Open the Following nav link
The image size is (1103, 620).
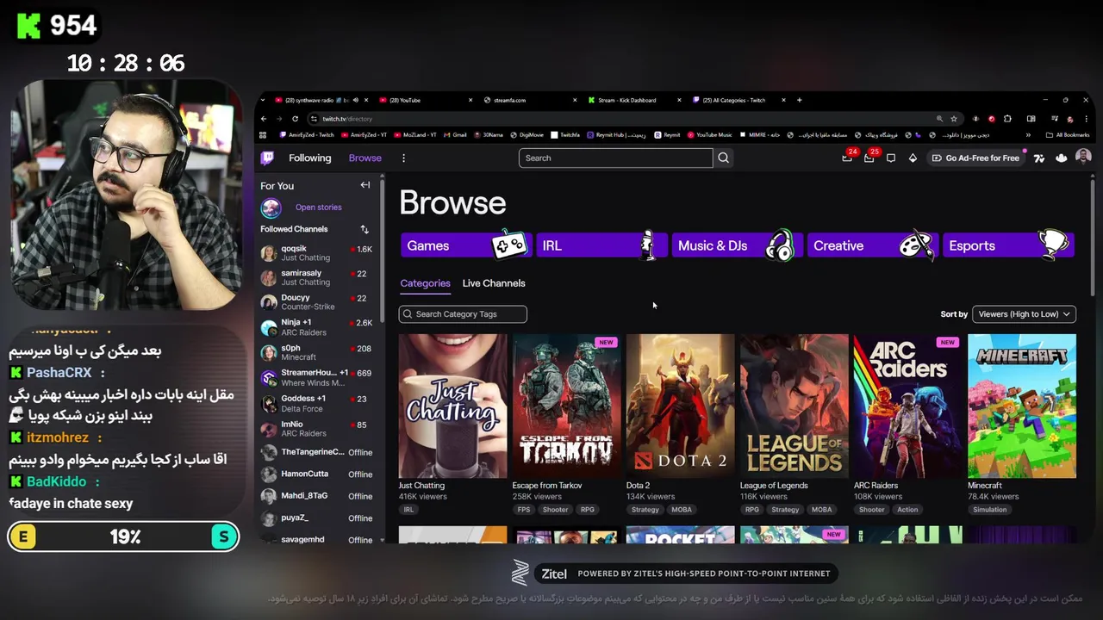[x=310, y=158]
